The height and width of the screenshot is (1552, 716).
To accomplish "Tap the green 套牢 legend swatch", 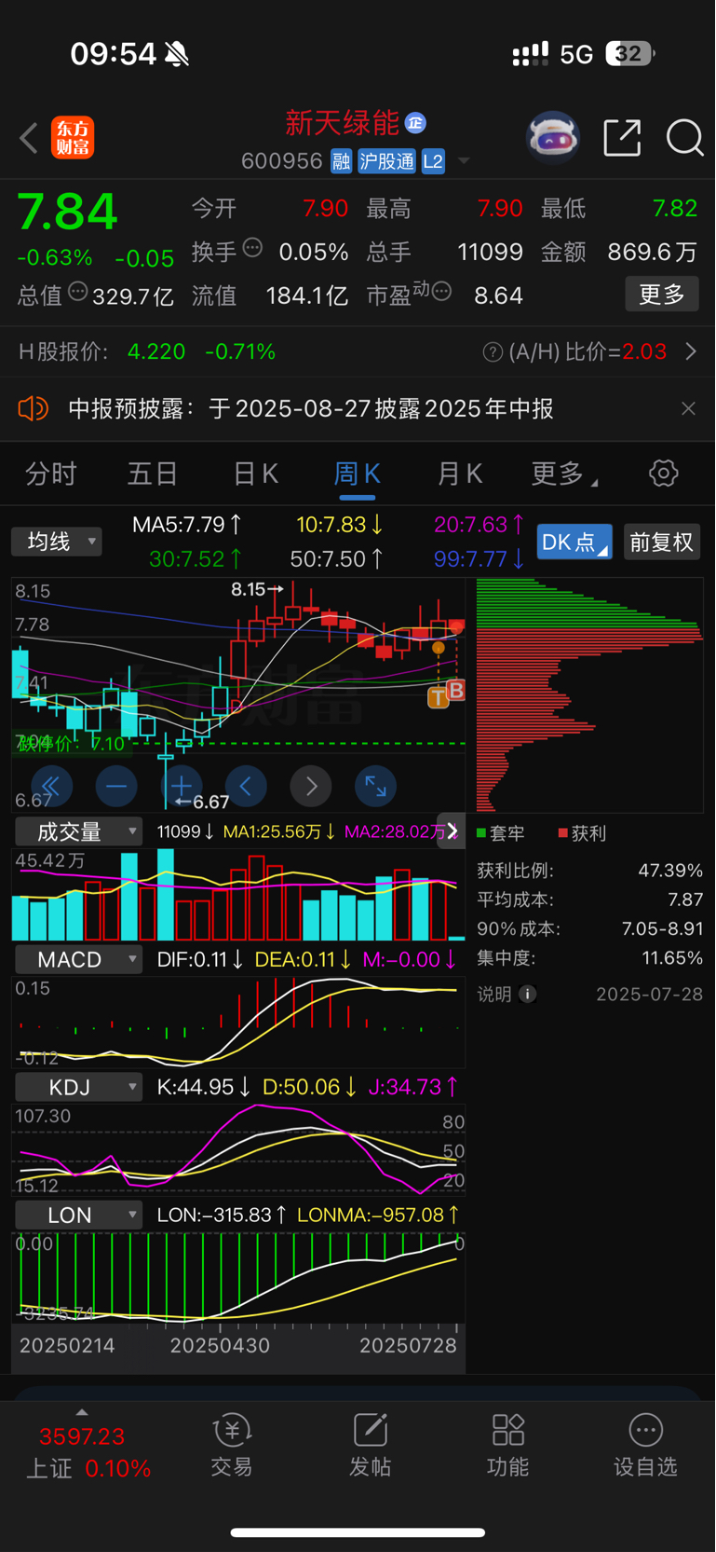I will click(x=481, y=832).
